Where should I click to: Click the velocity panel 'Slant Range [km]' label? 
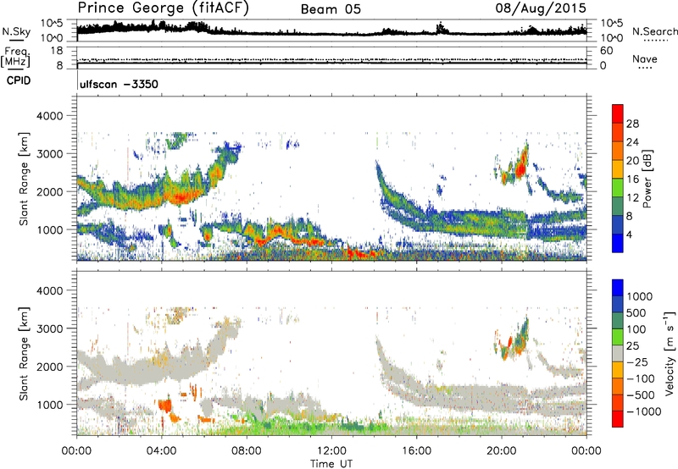click(x=24, y=354)
